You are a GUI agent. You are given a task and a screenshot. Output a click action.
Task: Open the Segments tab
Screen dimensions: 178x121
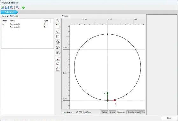tap(14, 16)
